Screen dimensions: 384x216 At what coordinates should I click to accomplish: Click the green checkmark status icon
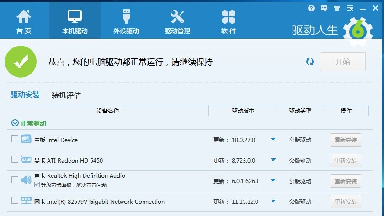(x=21, y=62)
